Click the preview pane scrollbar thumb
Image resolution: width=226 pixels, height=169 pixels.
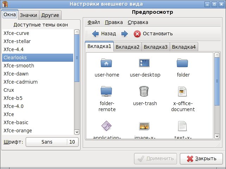coord(217,81)
